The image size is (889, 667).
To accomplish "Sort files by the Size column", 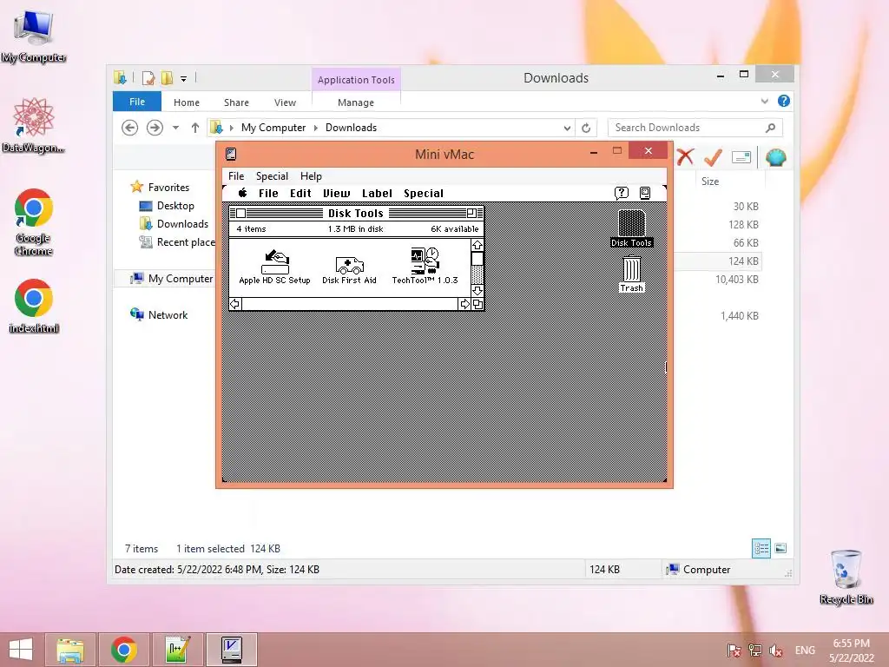I will point(710,182).
